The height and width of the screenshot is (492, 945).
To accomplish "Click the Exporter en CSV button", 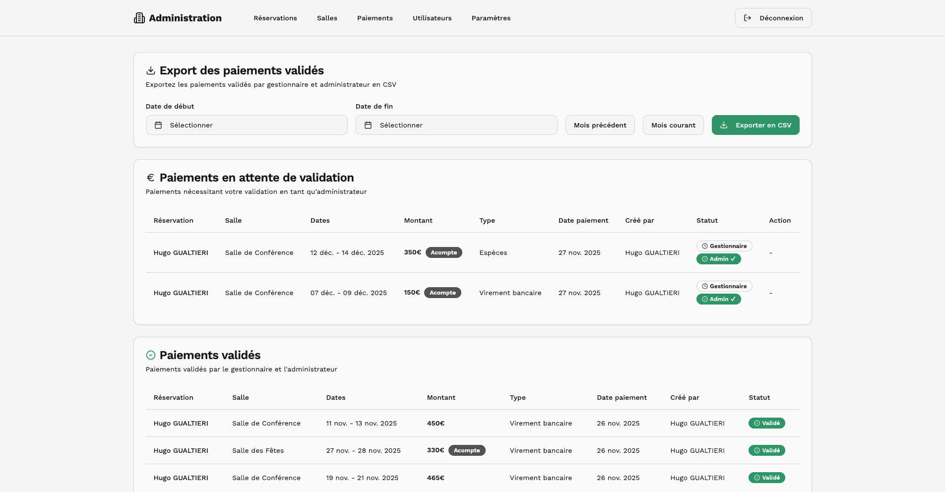I will click(x=755, y=125).
